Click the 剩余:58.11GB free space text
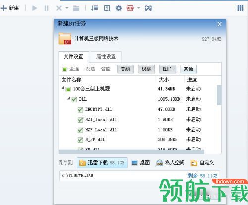The image size is (248, 205). pyautogui.click(x=203, y=176)
